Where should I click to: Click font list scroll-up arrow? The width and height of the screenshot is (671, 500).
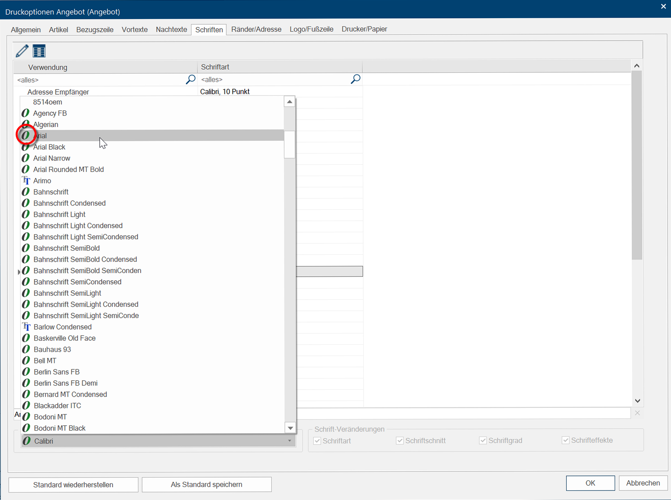click(x=290, y=102)
